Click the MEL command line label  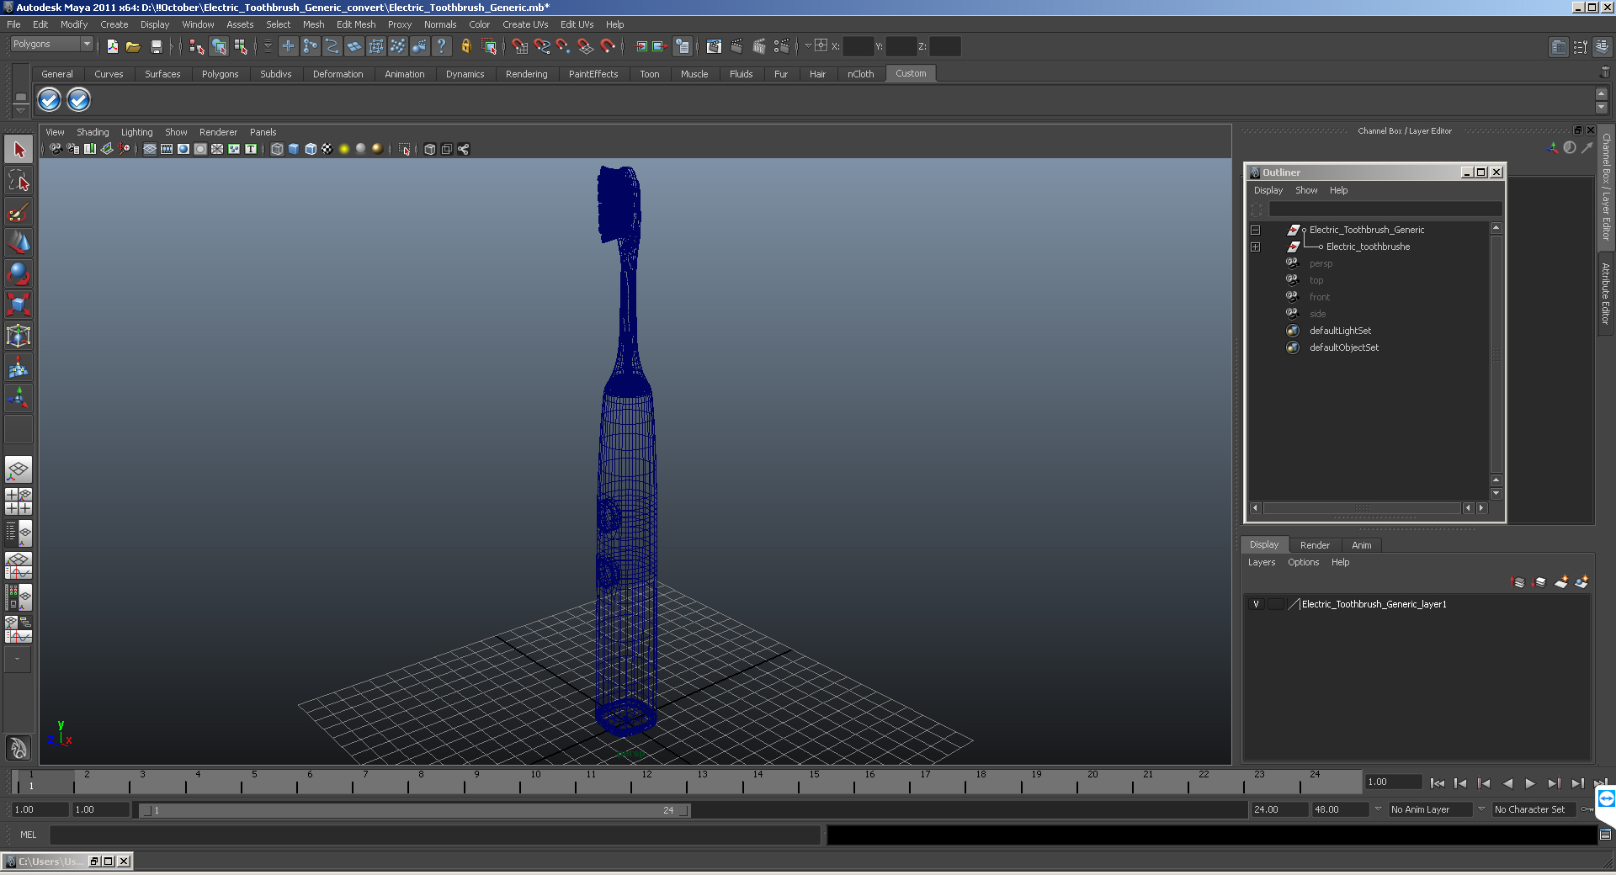[x=29, y=835]
